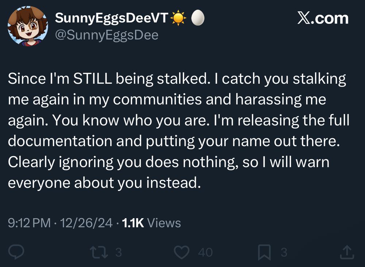
Task: Reply to the tweet via speech bubble icon
Action: click(17, 252)
